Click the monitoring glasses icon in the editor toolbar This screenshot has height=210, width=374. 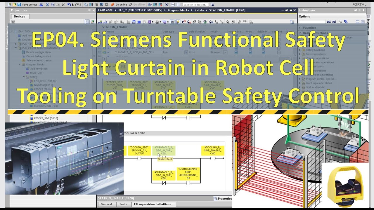point(245,22)
